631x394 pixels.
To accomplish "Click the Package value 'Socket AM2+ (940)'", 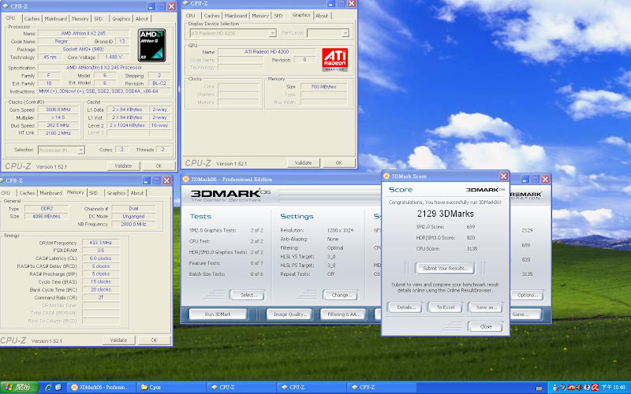I will click(x=84, y=49).
